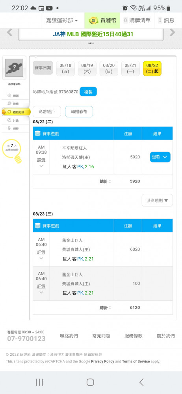Open the 戰績 sidebar item
182x394 pixels.
[14, 104]
